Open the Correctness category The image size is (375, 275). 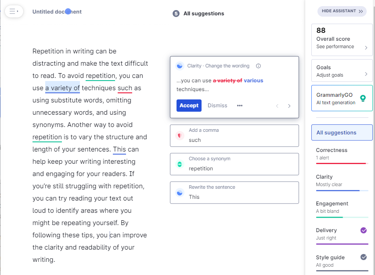pos(342,154)
